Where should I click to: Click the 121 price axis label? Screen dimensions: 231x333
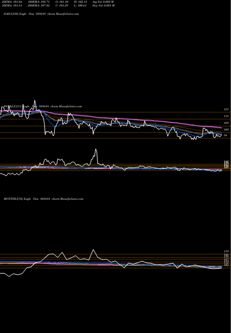point(226,109)
